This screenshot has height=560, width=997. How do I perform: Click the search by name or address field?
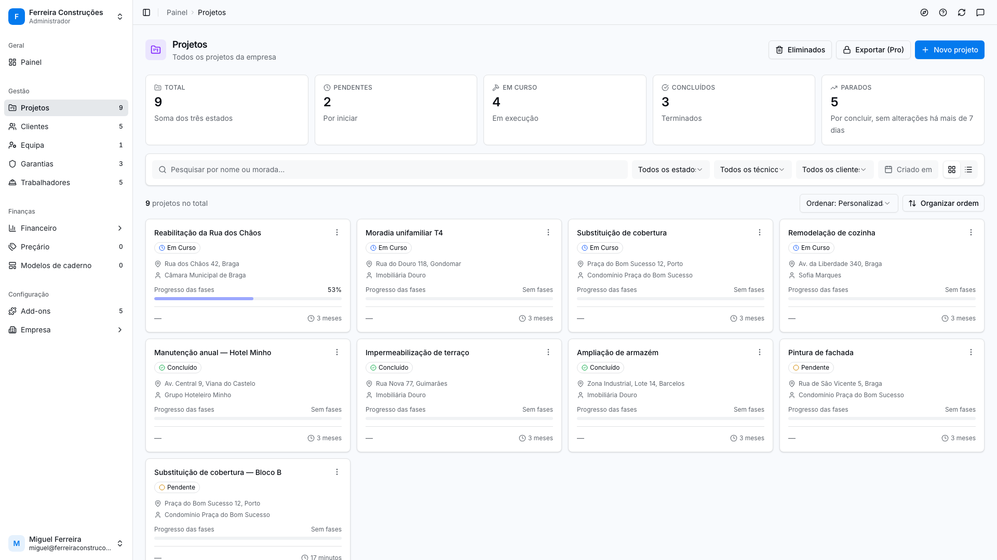click(x=390, y=170)
